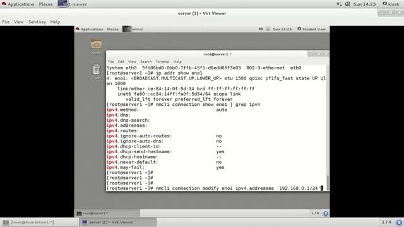Click the System eth0 connection line
404x227 pixels.
[x=204, y=67]
